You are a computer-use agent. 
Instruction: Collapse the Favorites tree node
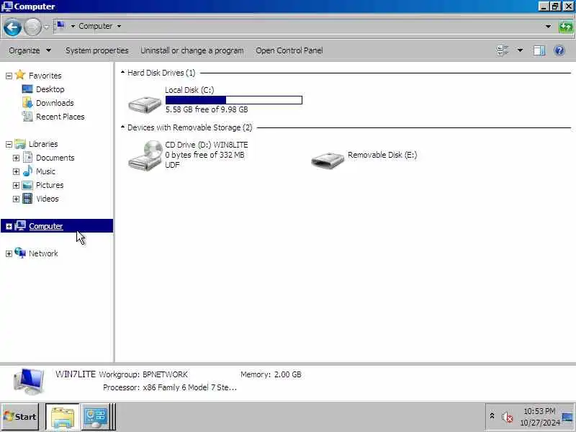tap(9, 76)
